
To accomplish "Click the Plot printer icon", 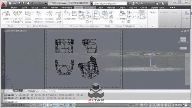I will (28, 3).
